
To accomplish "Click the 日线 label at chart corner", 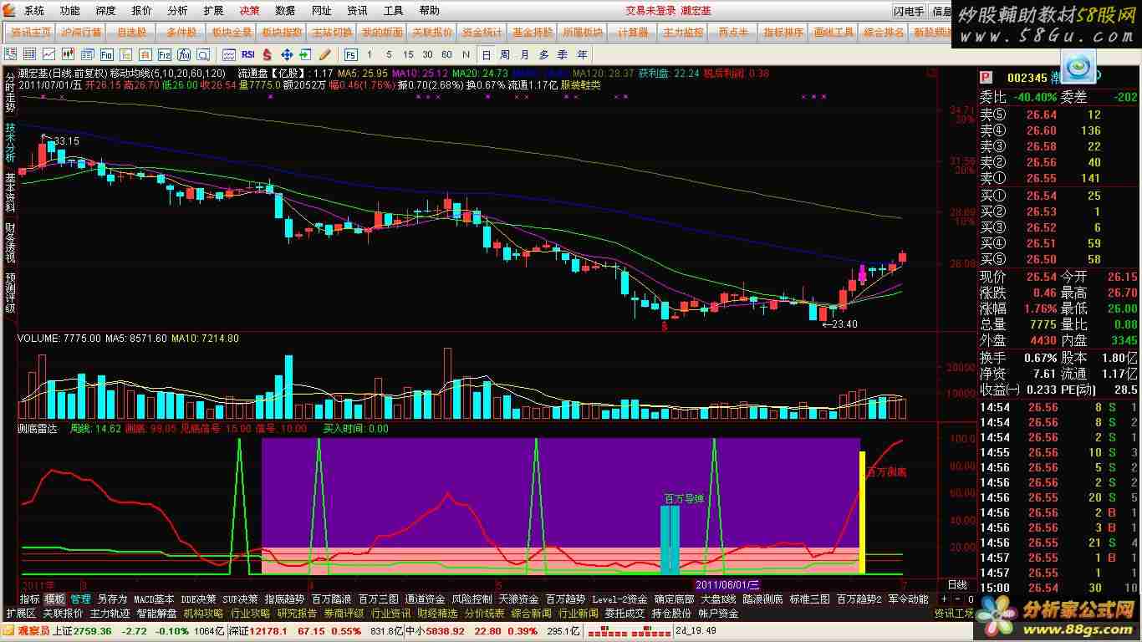I will click(956, 584).
